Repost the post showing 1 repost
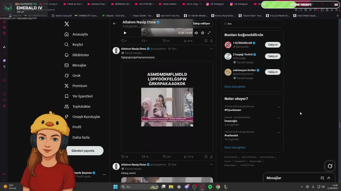The height and width of the screenshot is (191, 341). pyautogui.click(x=144, y=41)
